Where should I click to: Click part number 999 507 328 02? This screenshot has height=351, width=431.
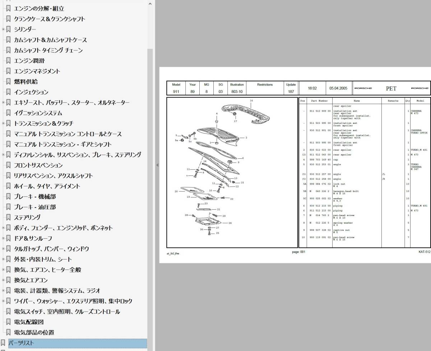[320, 230]
